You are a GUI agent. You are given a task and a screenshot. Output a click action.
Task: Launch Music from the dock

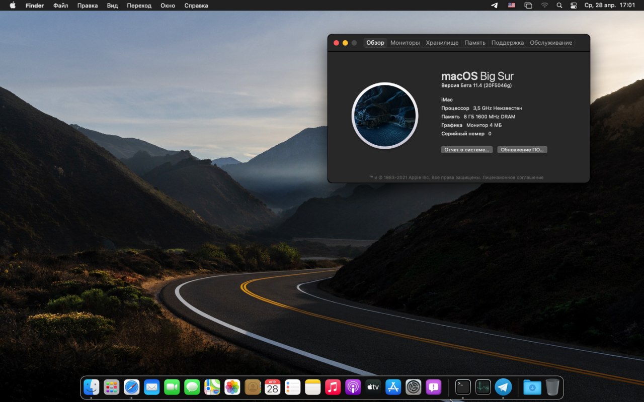point(333,387)
